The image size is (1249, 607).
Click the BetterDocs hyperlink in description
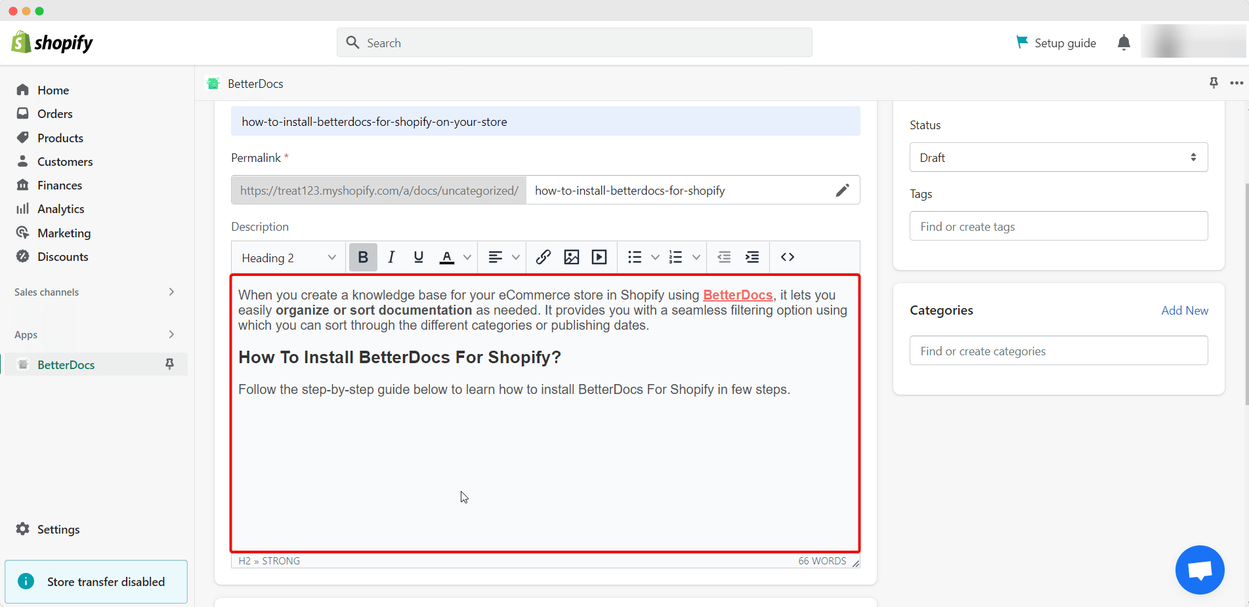(x=738, y=295)
